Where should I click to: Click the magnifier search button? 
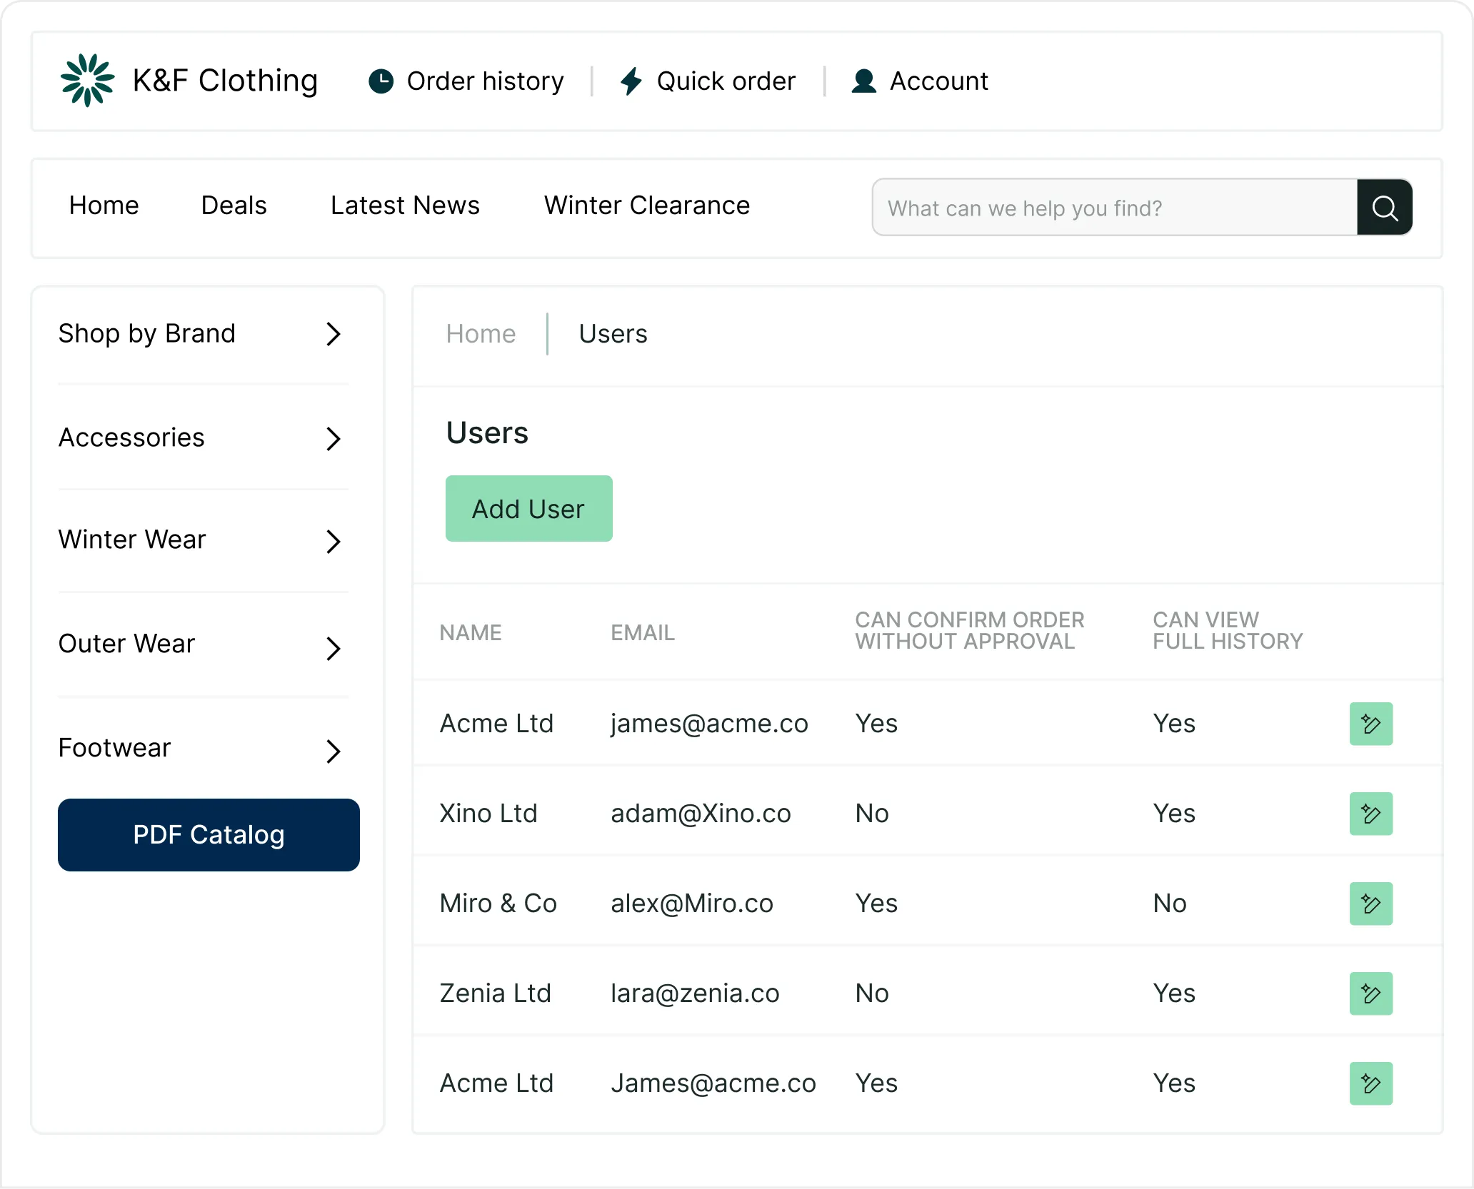pos(1384,208)
